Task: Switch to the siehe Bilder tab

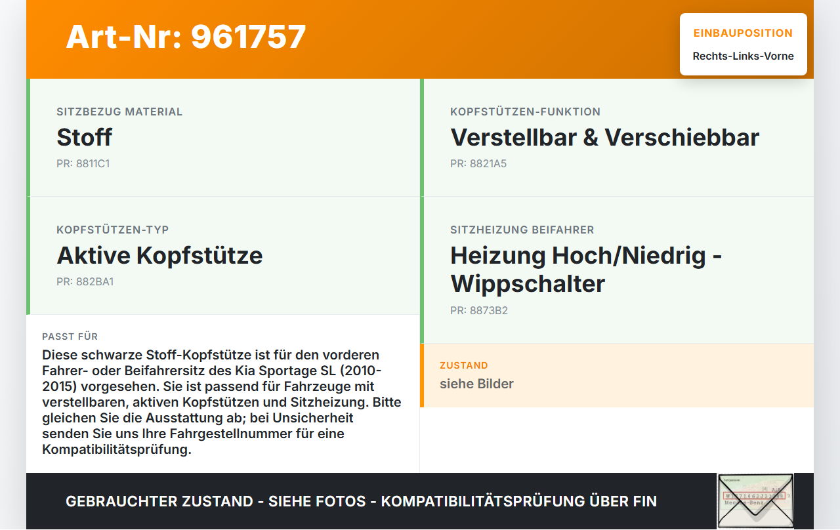Action: pyautogui.click(x=476, y=384)
